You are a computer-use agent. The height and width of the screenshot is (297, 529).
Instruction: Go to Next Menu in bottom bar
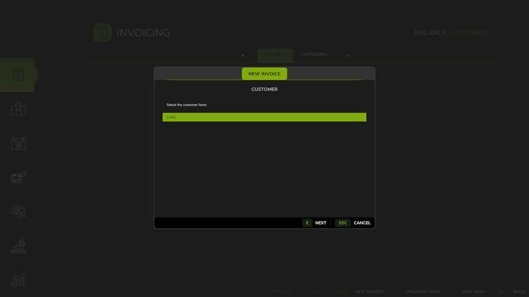473,292
